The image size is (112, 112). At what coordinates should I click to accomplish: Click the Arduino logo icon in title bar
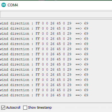pos(4,5)
